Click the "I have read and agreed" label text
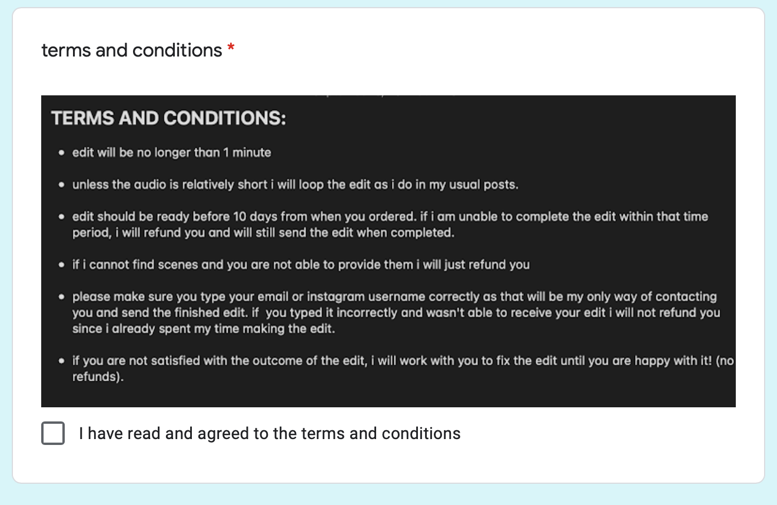777x505 pixels. pos(270,434)
